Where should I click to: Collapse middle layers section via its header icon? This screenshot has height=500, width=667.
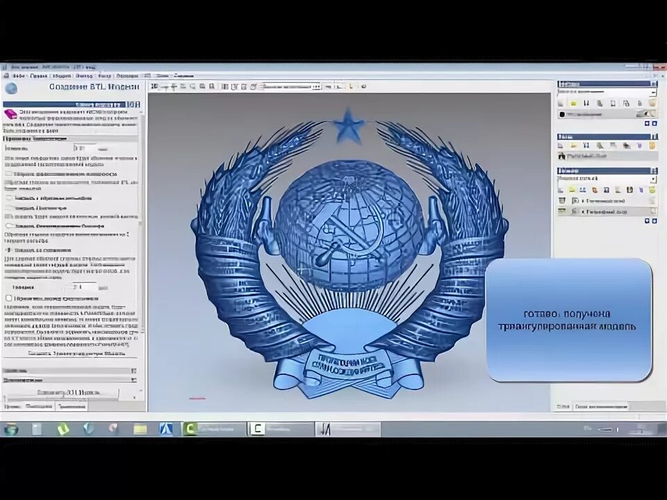[x=654, y=137]
